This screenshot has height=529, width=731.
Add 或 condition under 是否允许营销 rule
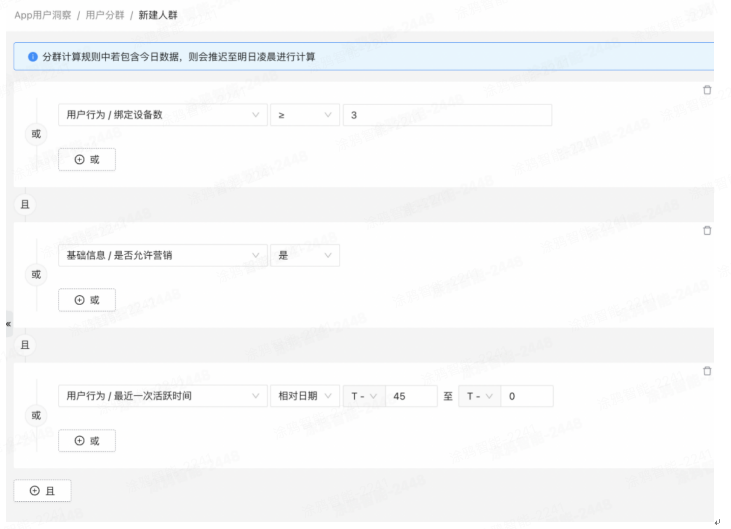point(87,300)
